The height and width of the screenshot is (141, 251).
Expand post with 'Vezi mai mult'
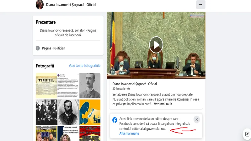[163, 104]
